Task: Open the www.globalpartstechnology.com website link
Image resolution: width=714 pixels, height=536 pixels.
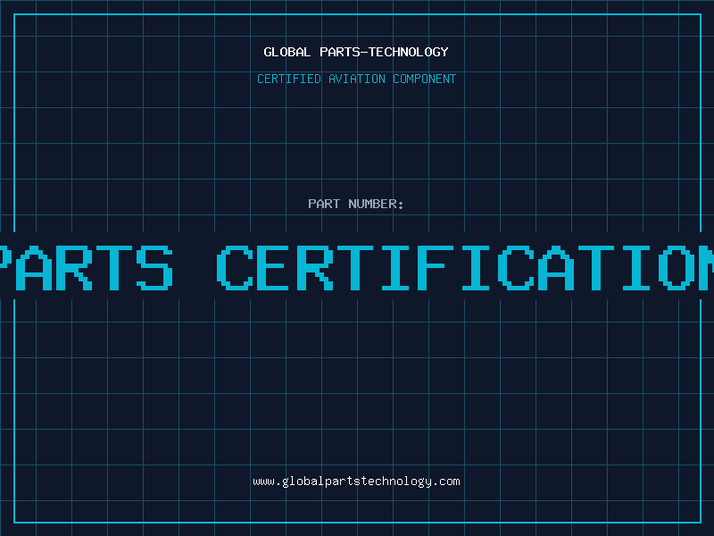Action: coord(356,482)
